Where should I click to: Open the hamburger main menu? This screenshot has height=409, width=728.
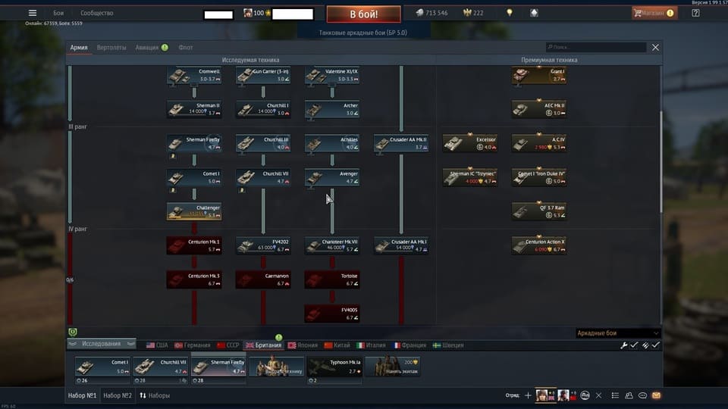(x=32, y=13)
